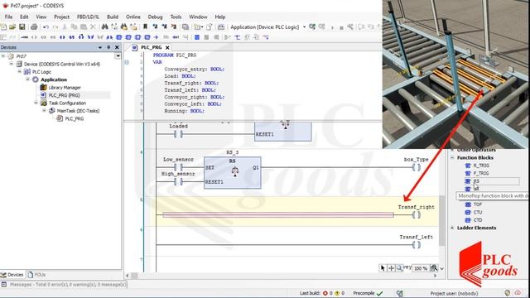Click the shield security icon in status bar
The height and width of the screenshot is (298, 530).
(x=508, y=293)
